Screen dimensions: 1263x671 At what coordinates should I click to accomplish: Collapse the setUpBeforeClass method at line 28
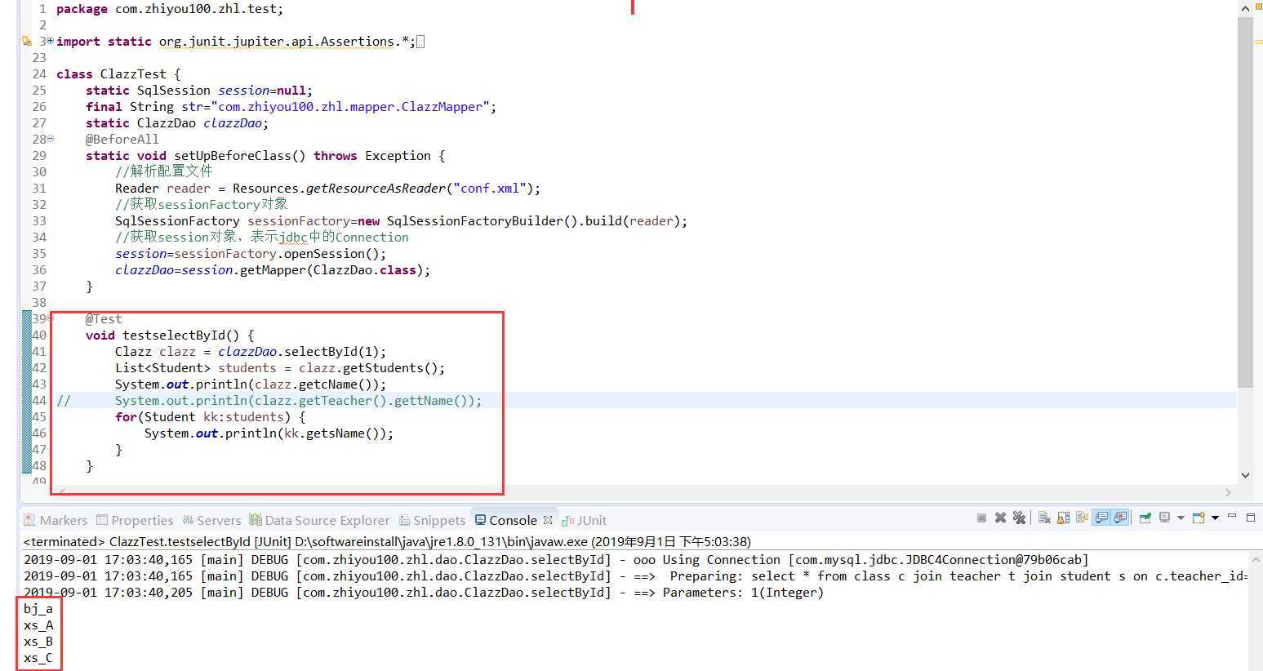pos(50,139)
